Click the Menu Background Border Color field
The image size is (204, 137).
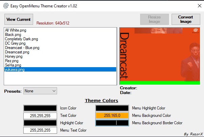coord(112,123)
